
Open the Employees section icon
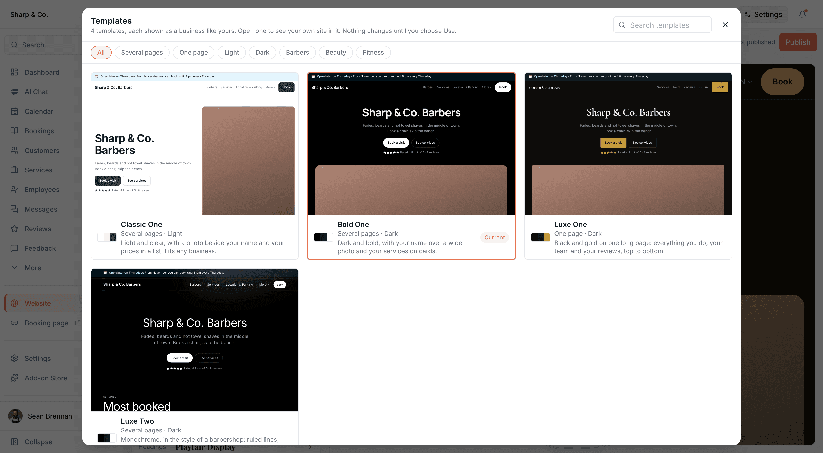tap(14, 190)
